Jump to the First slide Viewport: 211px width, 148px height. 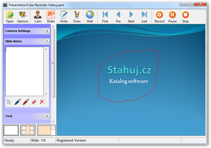[x=105, y=17]
